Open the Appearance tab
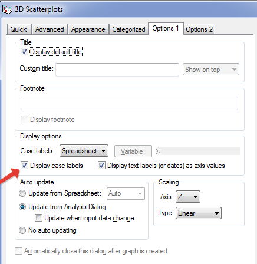 tap(88, 29)
